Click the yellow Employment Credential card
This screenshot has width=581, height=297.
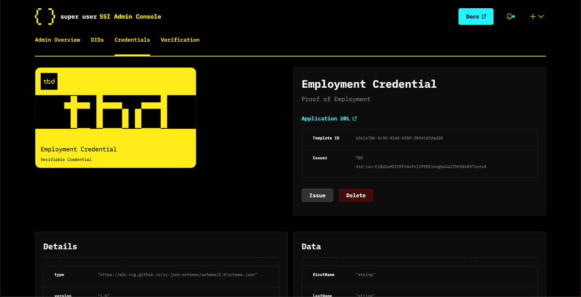tap(115, 118)
